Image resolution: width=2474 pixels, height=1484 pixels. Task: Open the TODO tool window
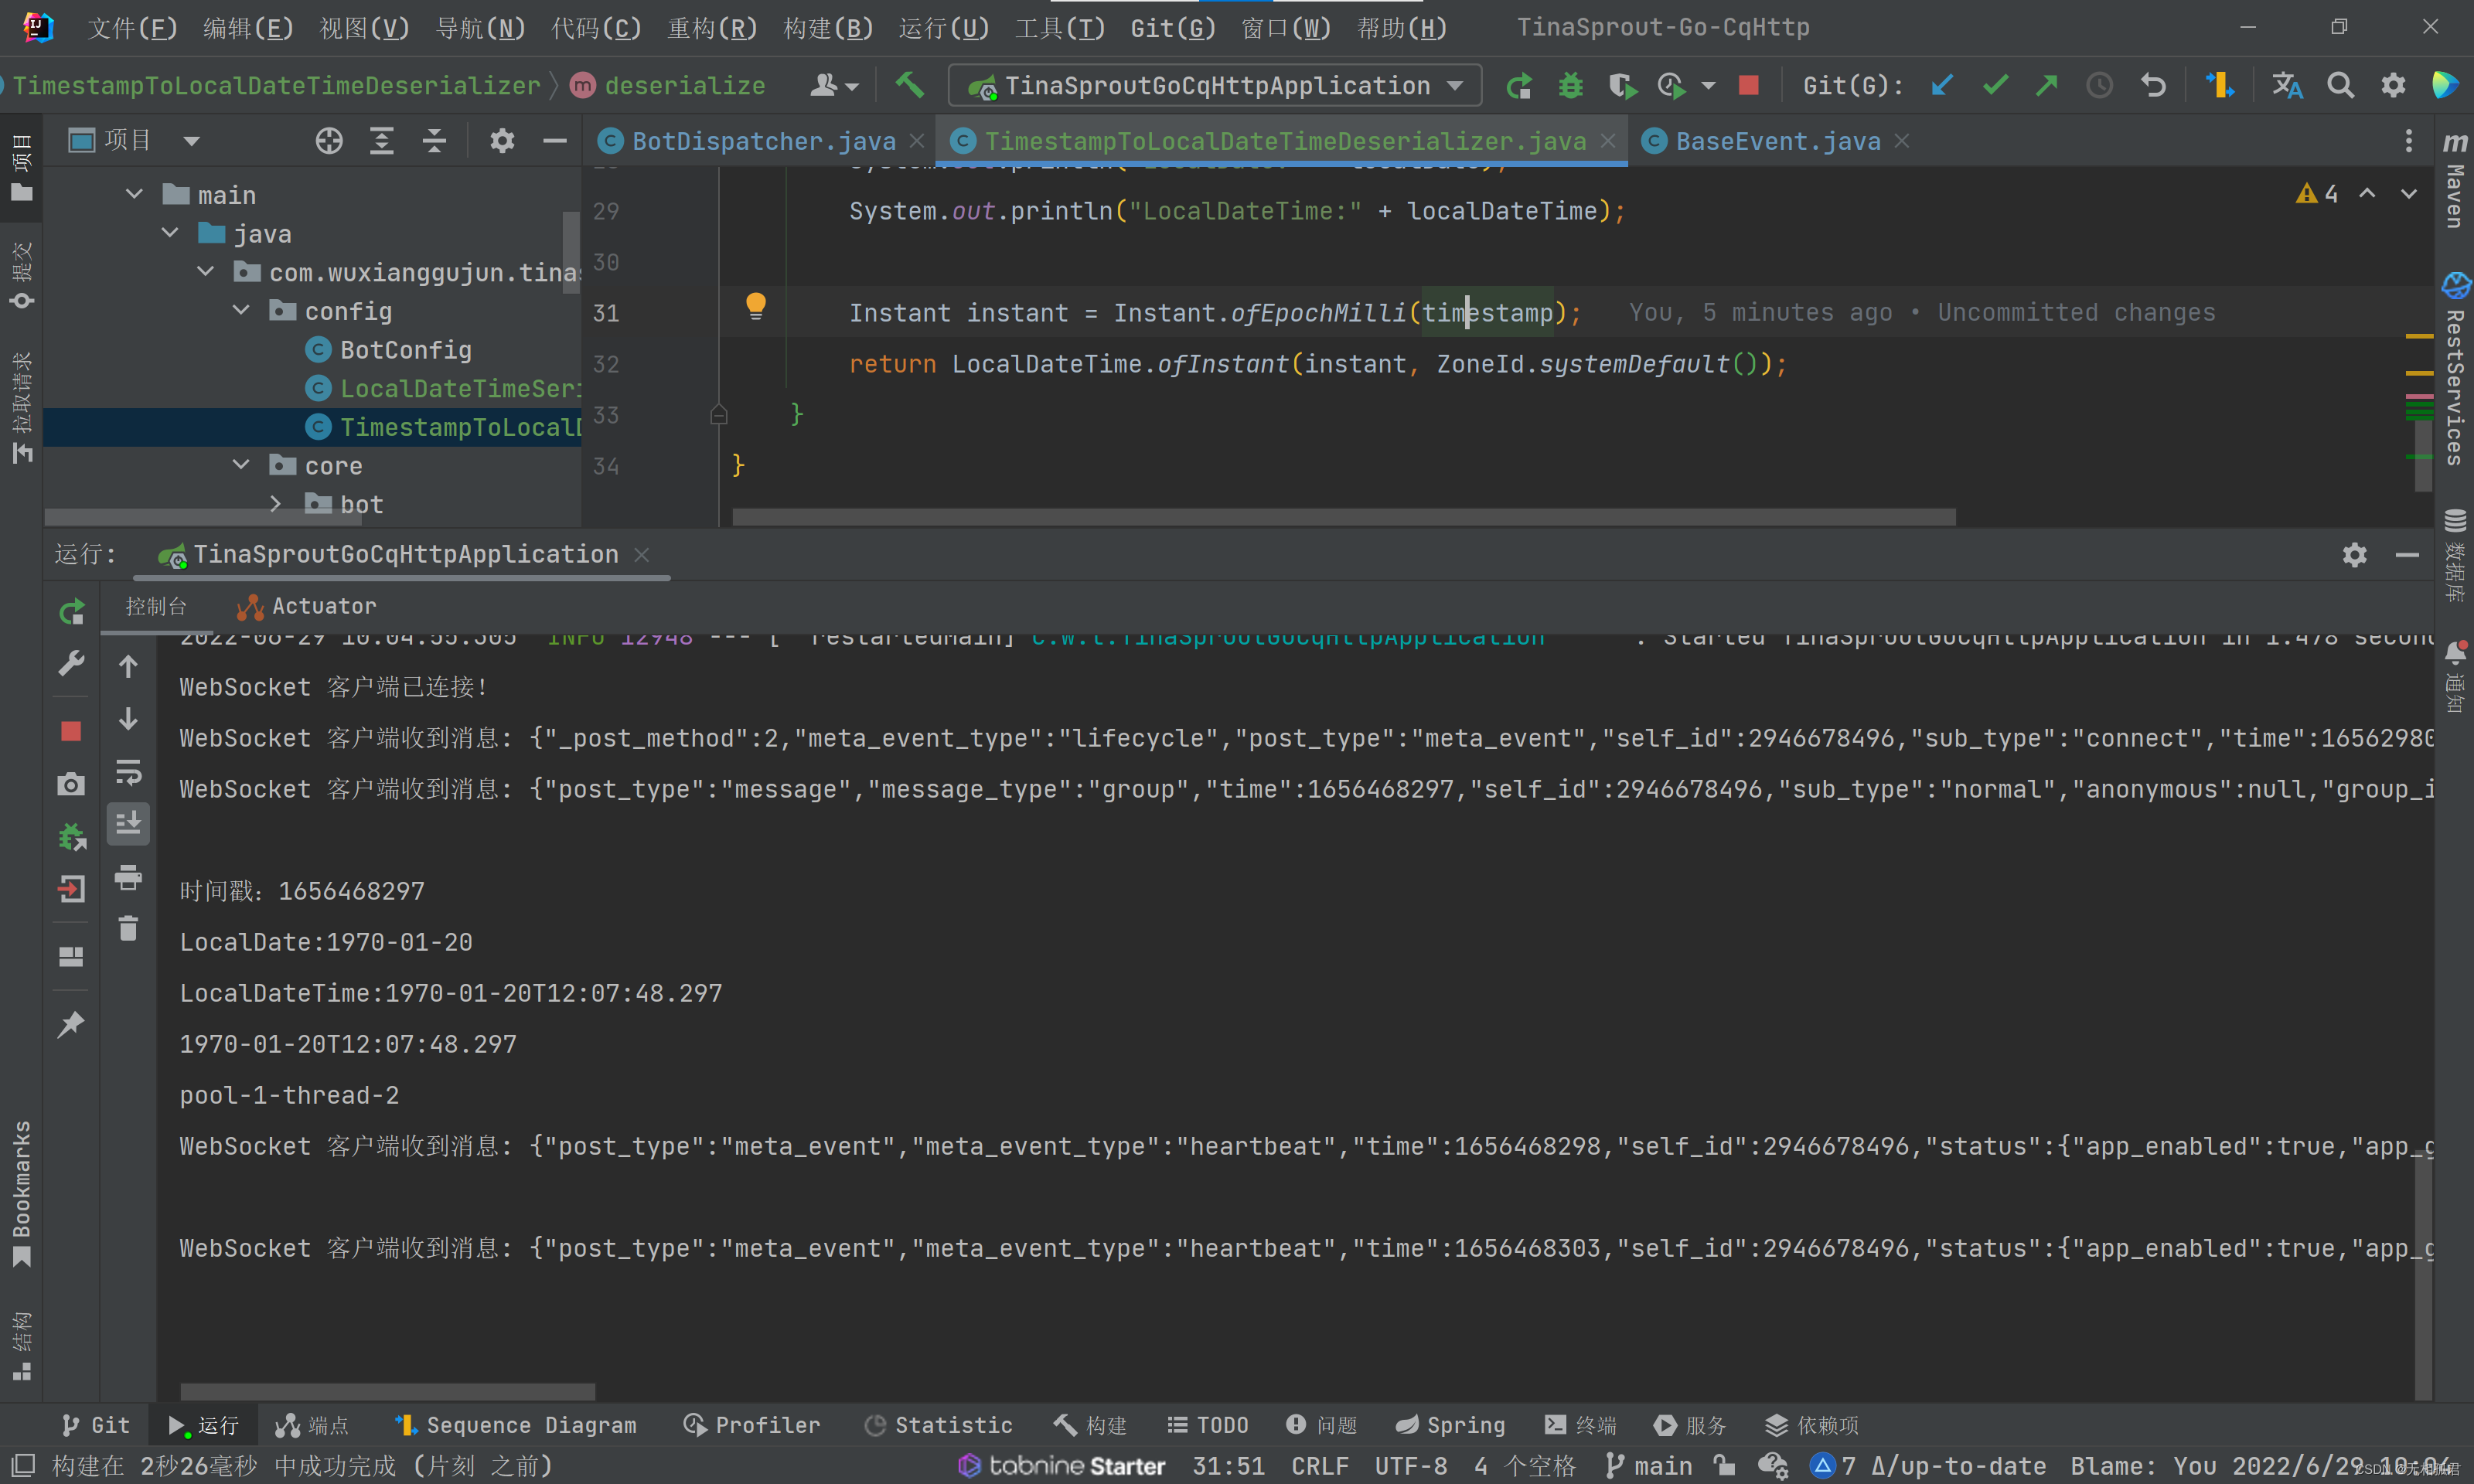tap(1207, 1425)
